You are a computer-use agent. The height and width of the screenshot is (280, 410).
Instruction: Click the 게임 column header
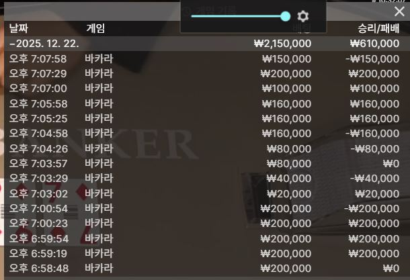95,28
